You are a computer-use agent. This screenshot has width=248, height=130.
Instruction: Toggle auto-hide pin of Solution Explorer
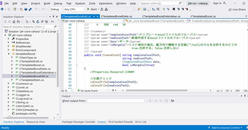pyautogui.click(x=53, y=17)
